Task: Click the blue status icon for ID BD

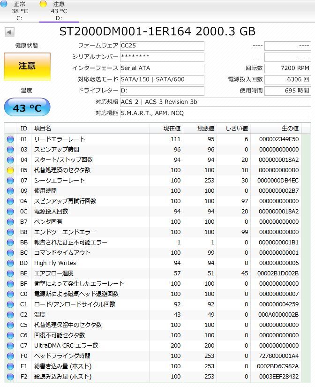Action: 10,263
